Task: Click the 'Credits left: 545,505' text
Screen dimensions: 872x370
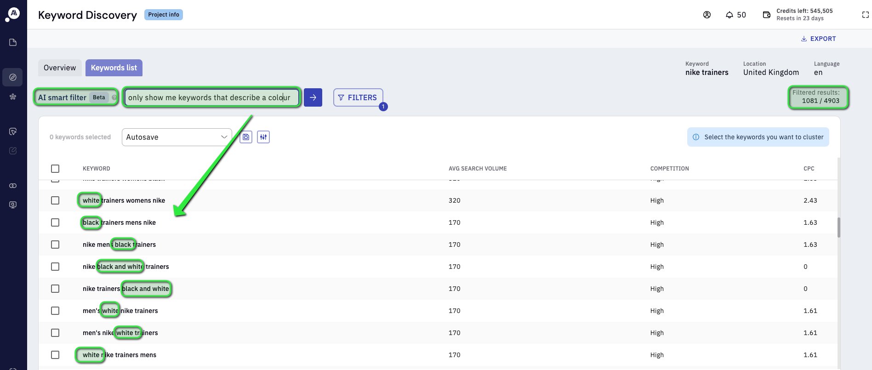Action: [804, 11]
